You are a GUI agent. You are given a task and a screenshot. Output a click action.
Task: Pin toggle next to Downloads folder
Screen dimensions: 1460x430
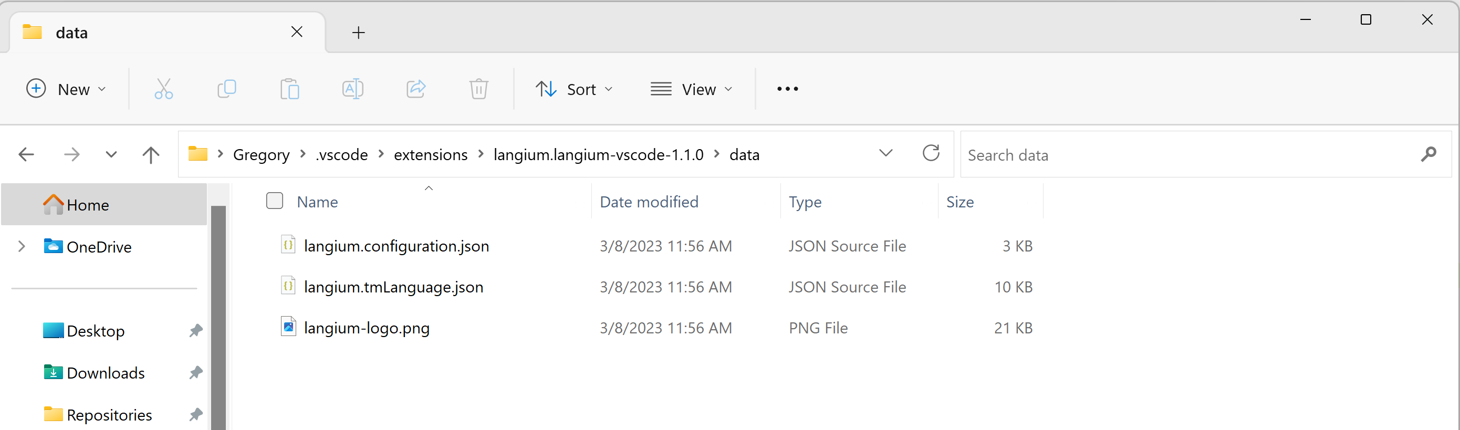tap(195, 373)
